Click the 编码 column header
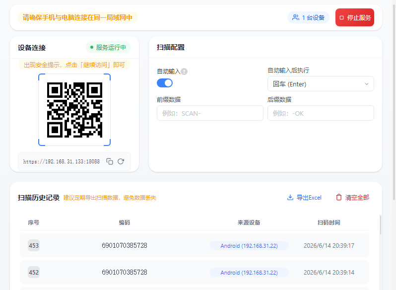 point(124,222)
